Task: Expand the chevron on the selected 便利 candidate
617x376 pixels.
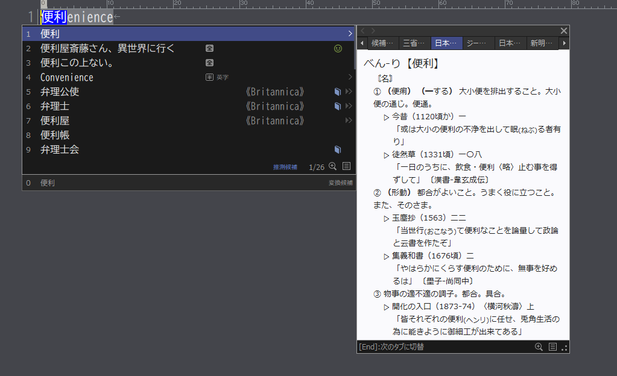Action: [x=349, y=34]
